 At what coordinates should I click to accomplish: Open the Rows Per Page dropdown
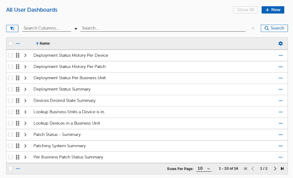click(x=204, y=168)
